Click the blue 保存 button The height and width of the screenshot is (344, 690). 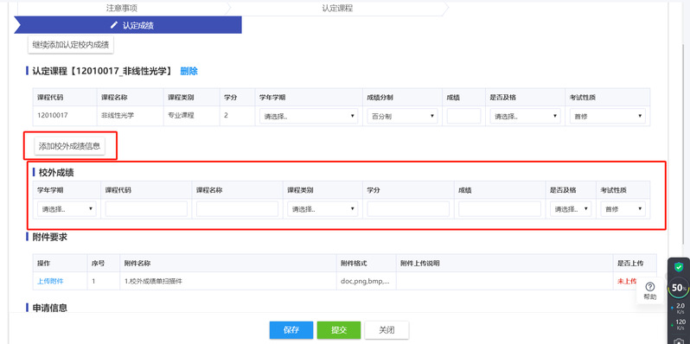point(291,330)
